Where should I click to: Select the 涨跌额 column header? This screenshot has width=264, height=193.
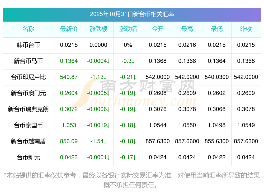pos(98,29)
